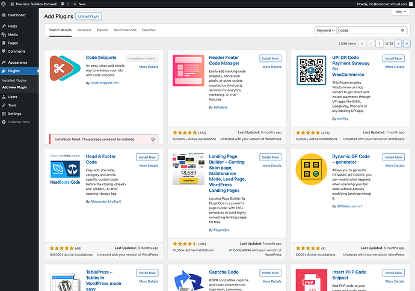Viewport: 415px width, 291px height.
Task: Open the Popular plugins tab
Action: point(102,29)
